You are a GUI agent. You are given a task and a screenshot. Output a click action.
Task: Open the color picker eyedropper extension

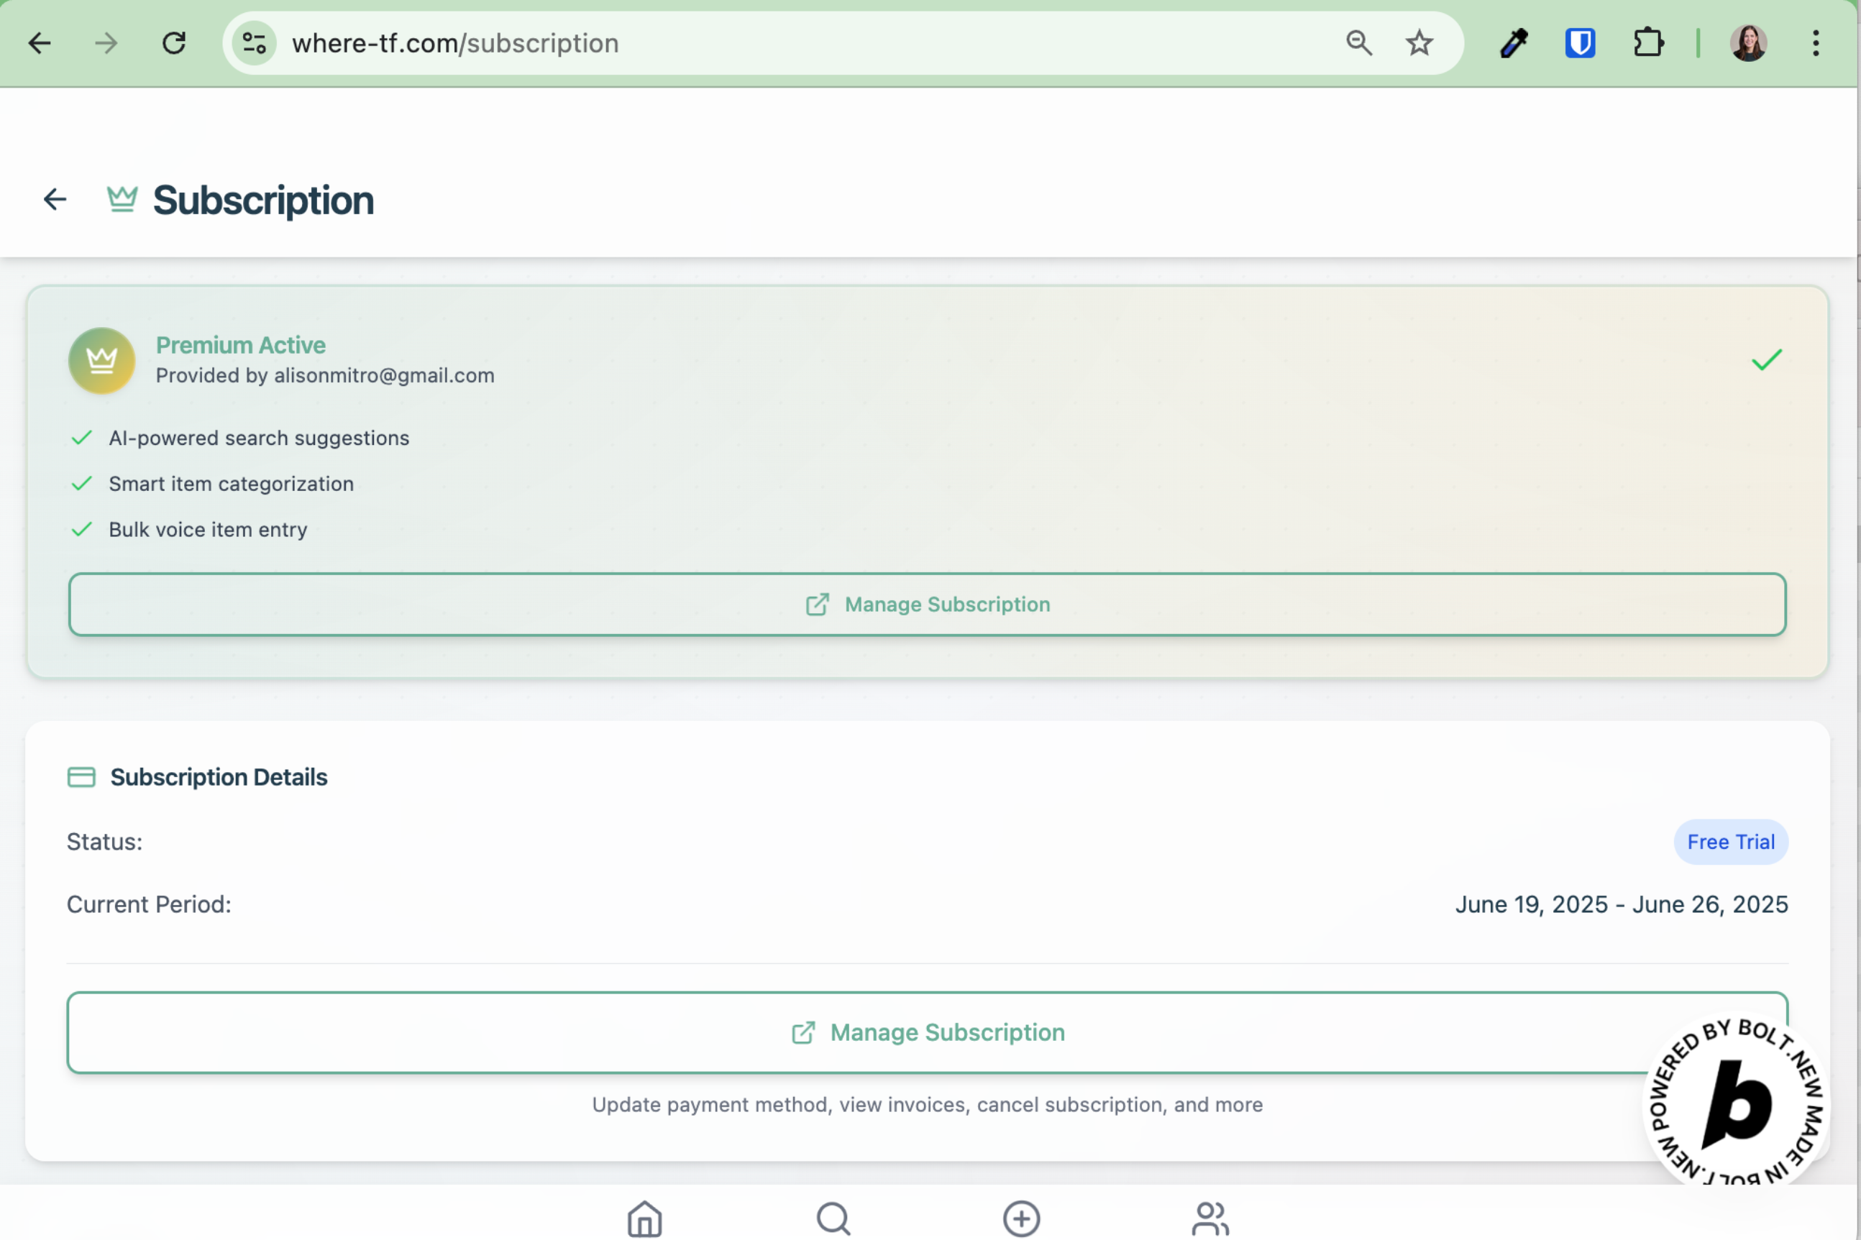click(1514, 42)
